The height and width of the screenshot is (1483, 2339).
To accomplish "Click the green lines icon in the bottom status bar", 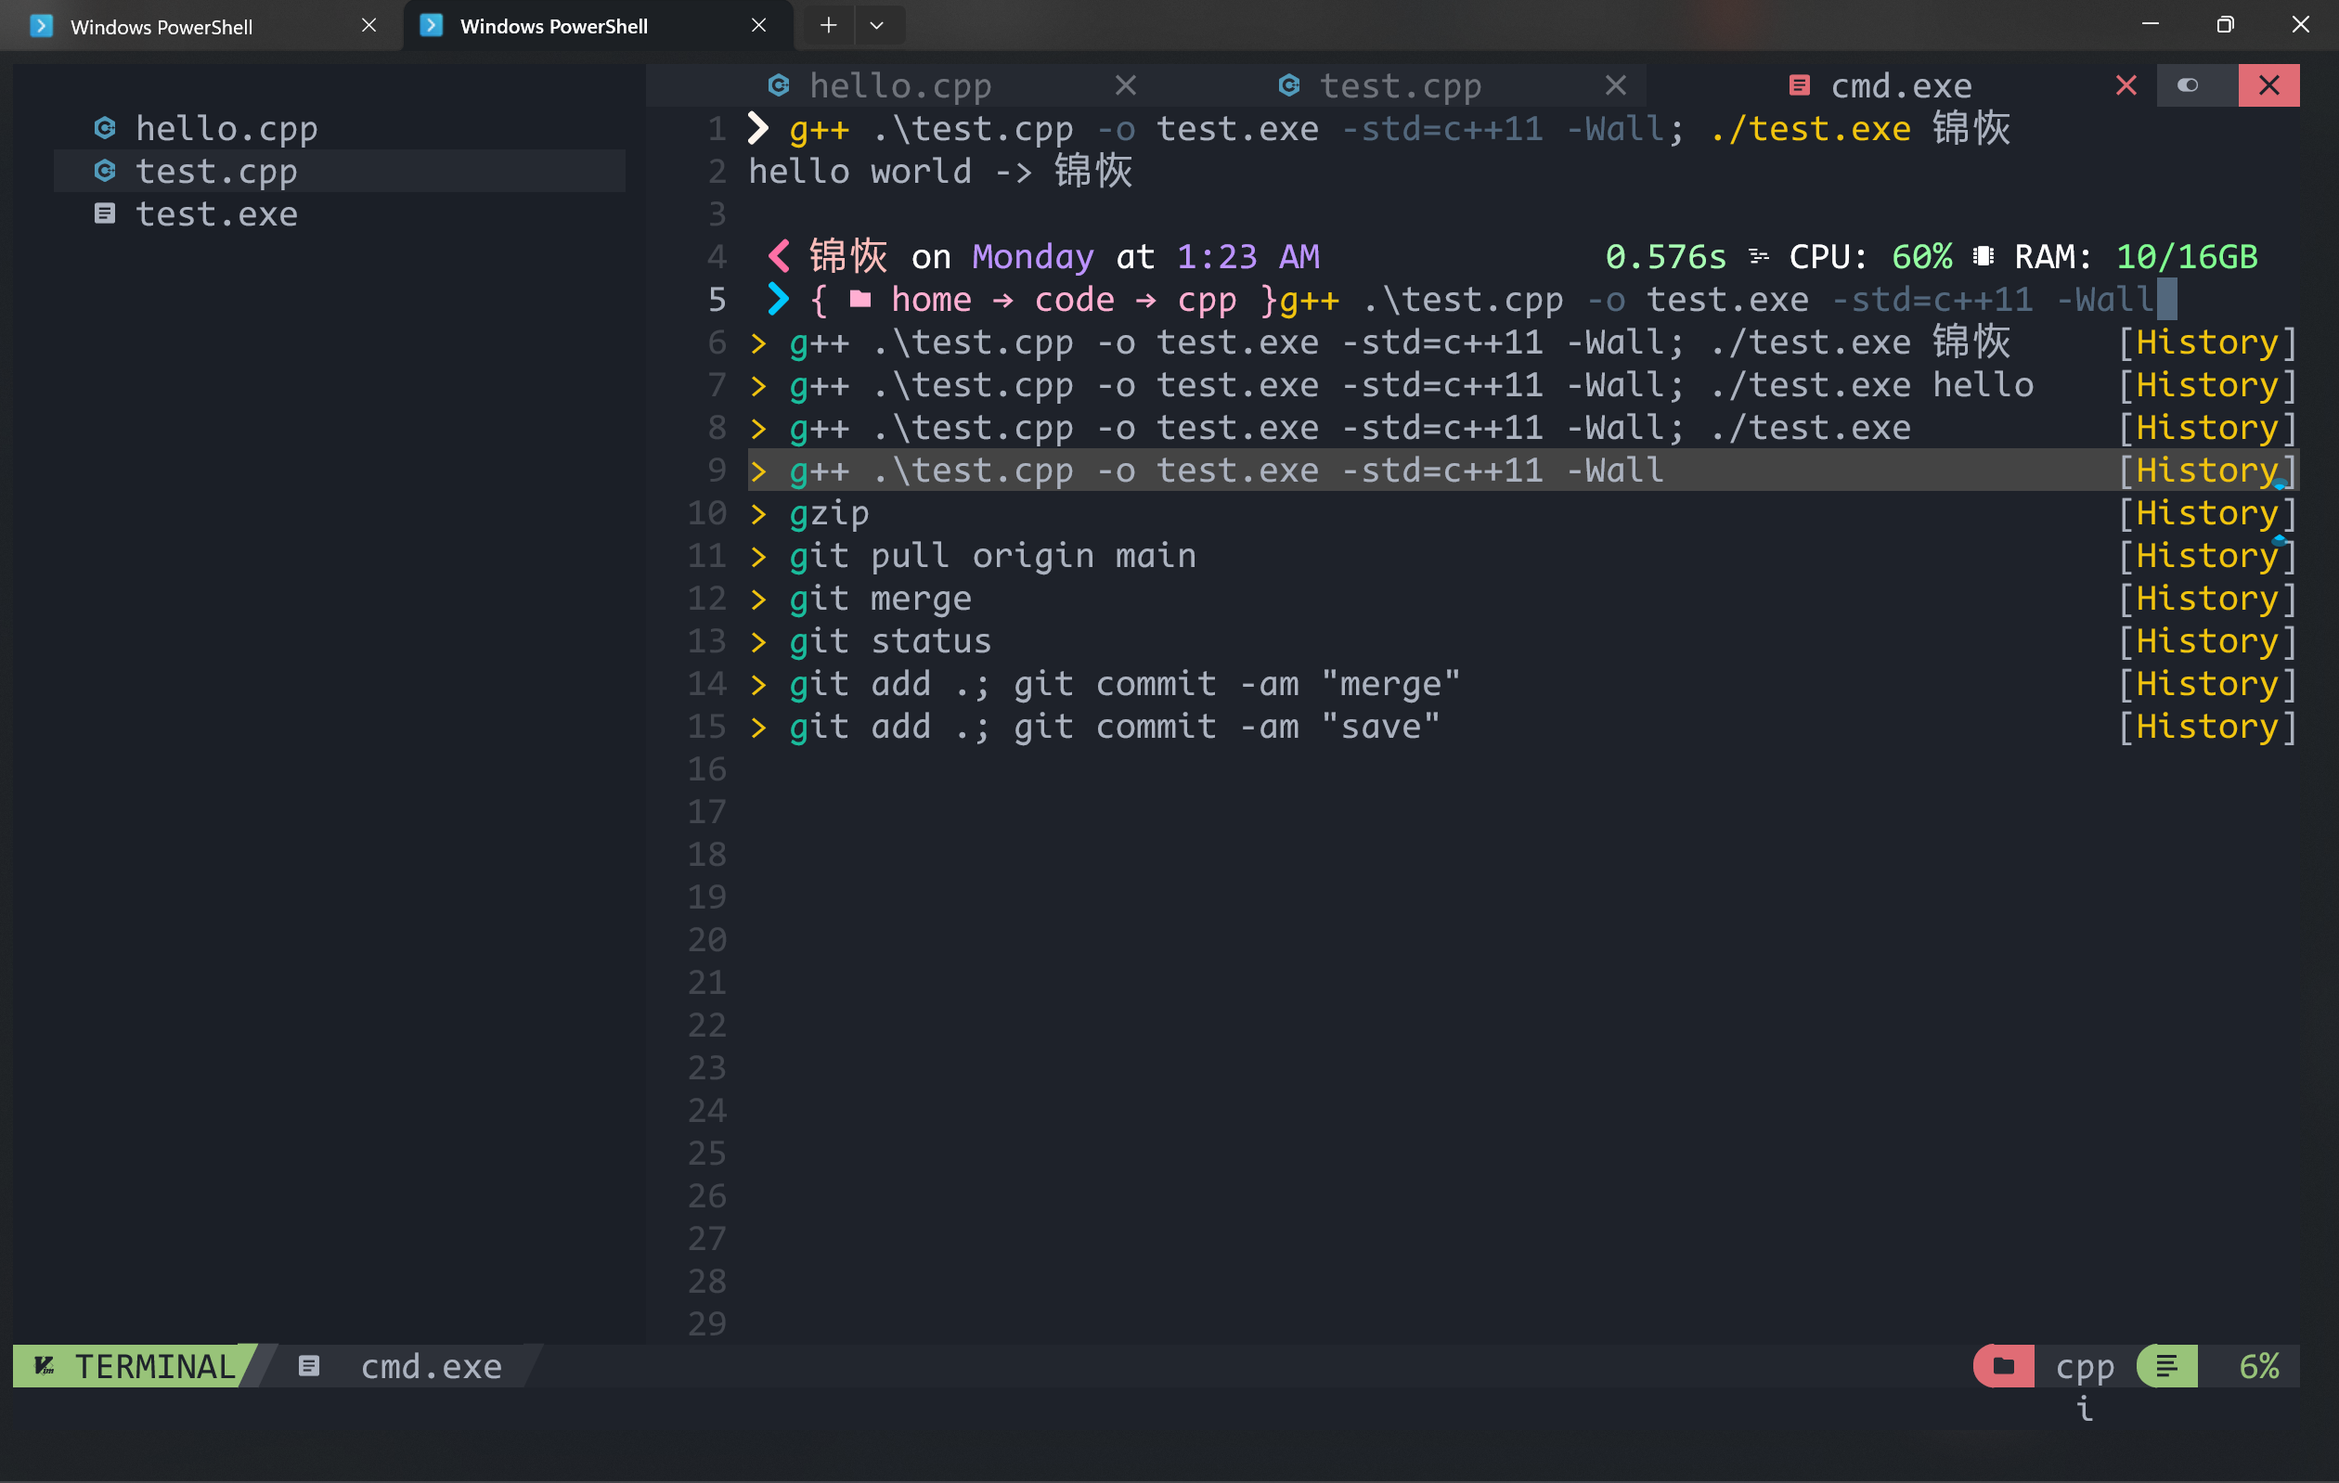I will (2166, 1365).
